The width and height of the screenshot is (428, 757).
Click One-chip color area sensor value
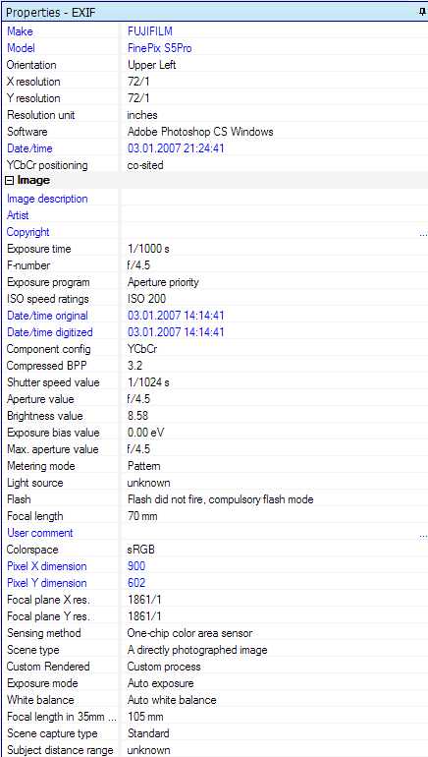(189, 633)
